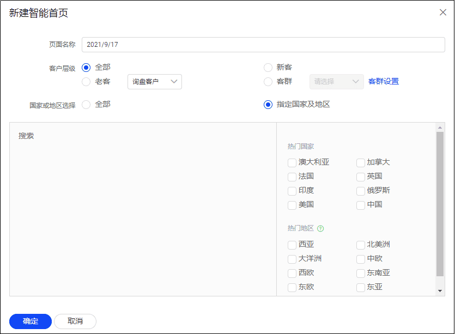Choose 全部 for 国家或地区选择
The width and height of the screenshot is (455, 334).
coord(86,104)
